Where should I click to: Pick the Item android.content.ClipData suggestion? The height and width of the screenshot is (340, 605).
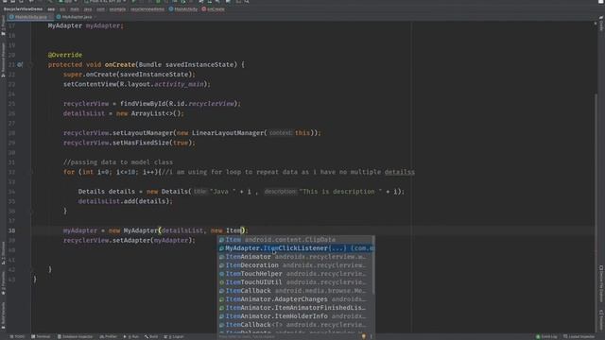[x=296, y=240]
